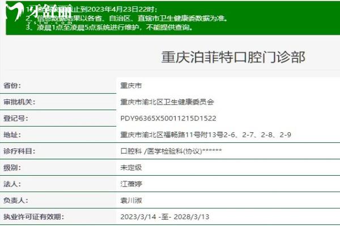Select the address 重庆市渝北区福畅路11号附13号
The image size is (340, 226).
click(172, 134)
